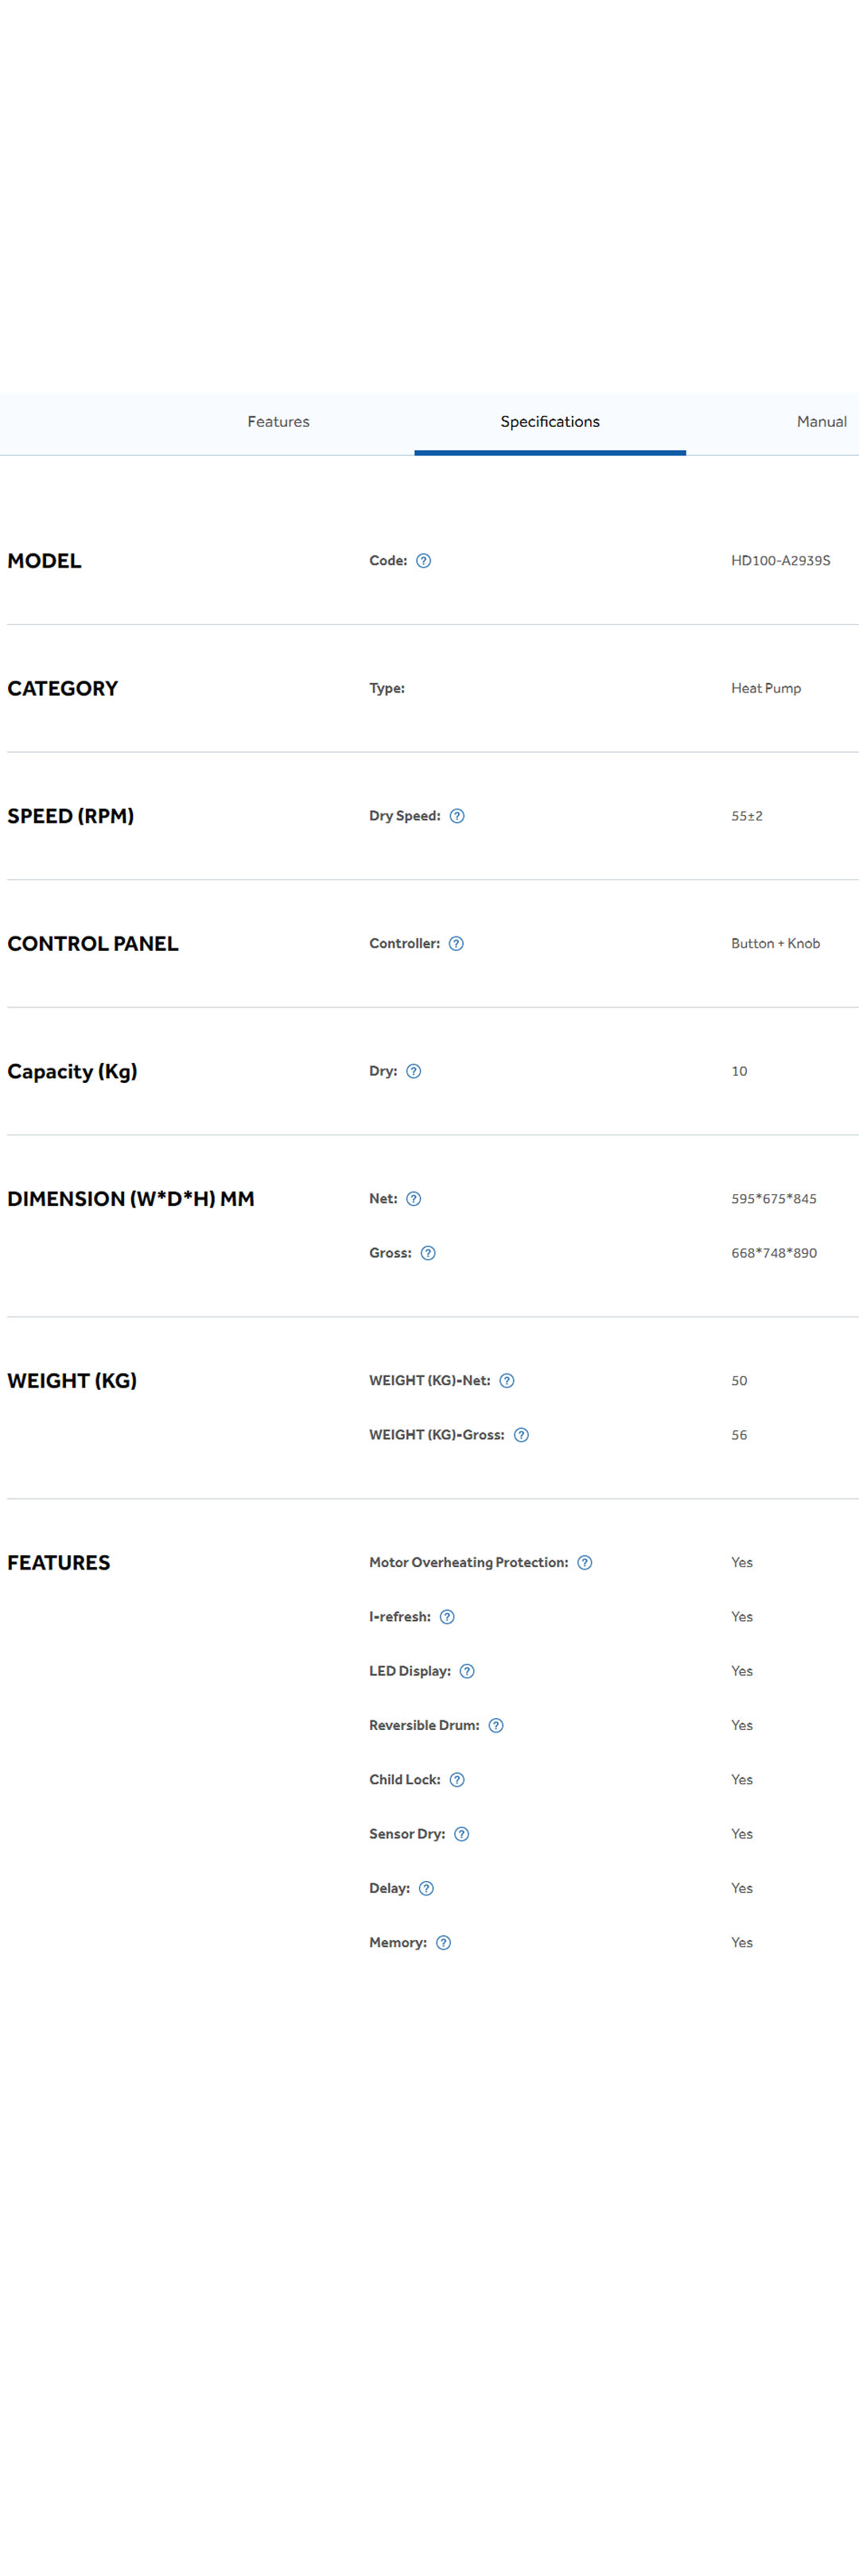This screenshot has height=2576, width=859.
Task: Click the I-refresh help icon
Action: click(447, 1617)
